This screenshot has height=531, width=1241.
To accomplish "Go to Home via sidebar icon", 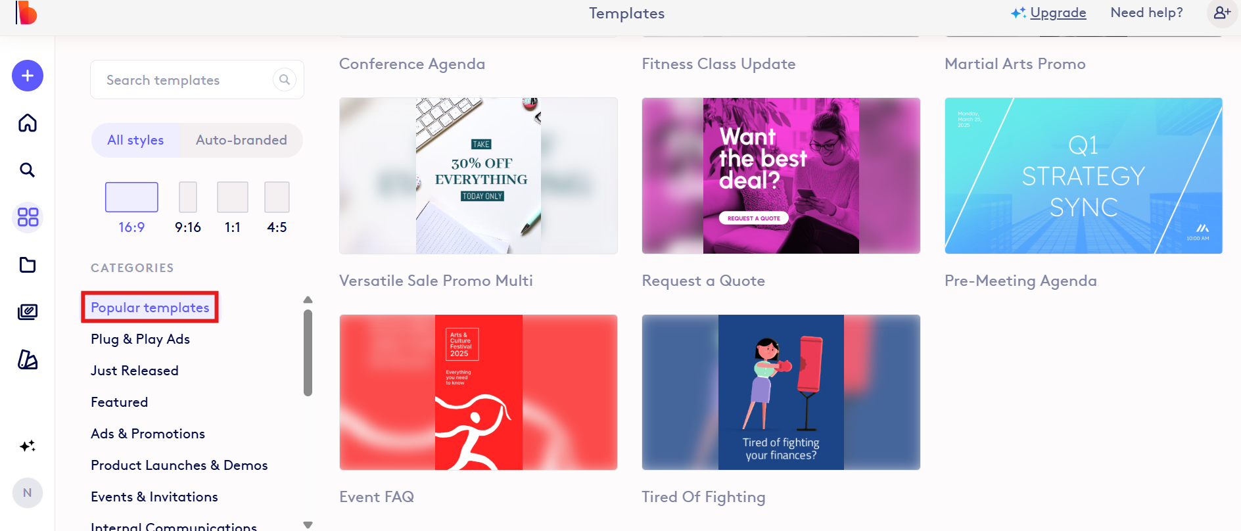I will (28, 123).
